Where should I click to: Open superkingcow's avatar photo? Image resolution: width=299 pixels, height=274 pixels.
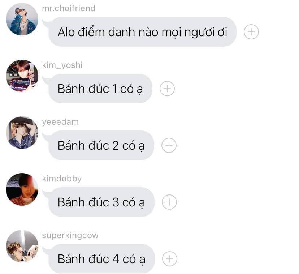click(x=22, y=246)
